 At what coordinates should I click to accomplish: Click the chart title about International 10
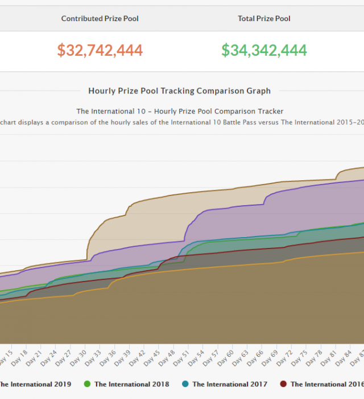click(x=179, y=111)
